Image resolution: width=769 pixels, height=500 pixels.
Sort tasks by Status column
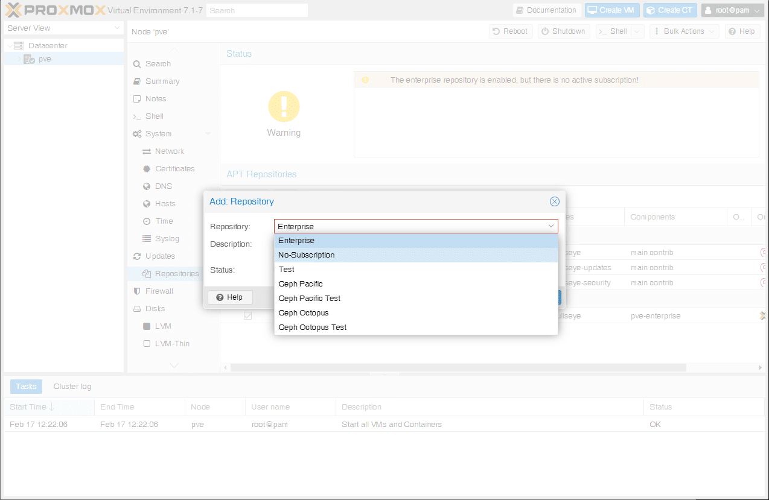(704, 407)
